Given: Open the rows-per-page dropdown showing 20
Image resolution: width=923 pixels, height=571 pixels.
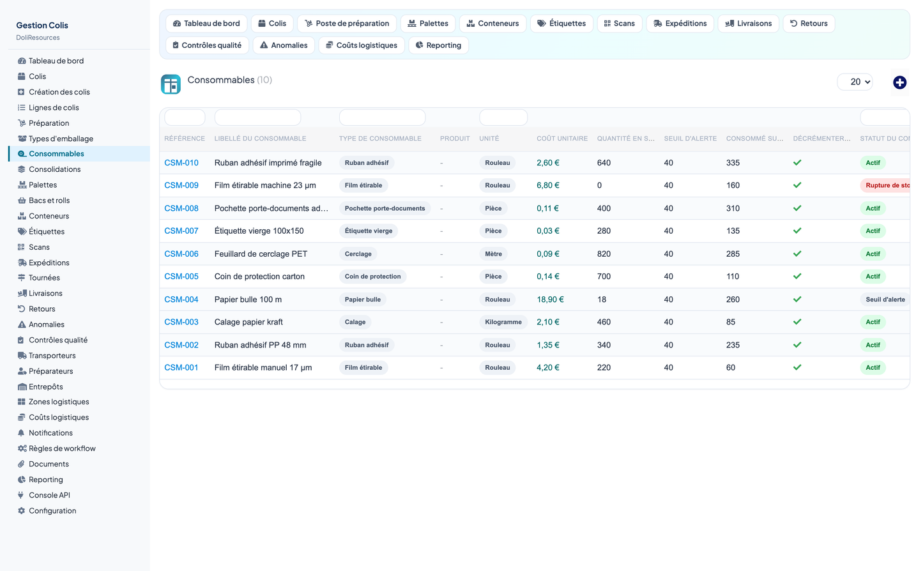Looking at the screenshot, I should (x=855, y=82).
